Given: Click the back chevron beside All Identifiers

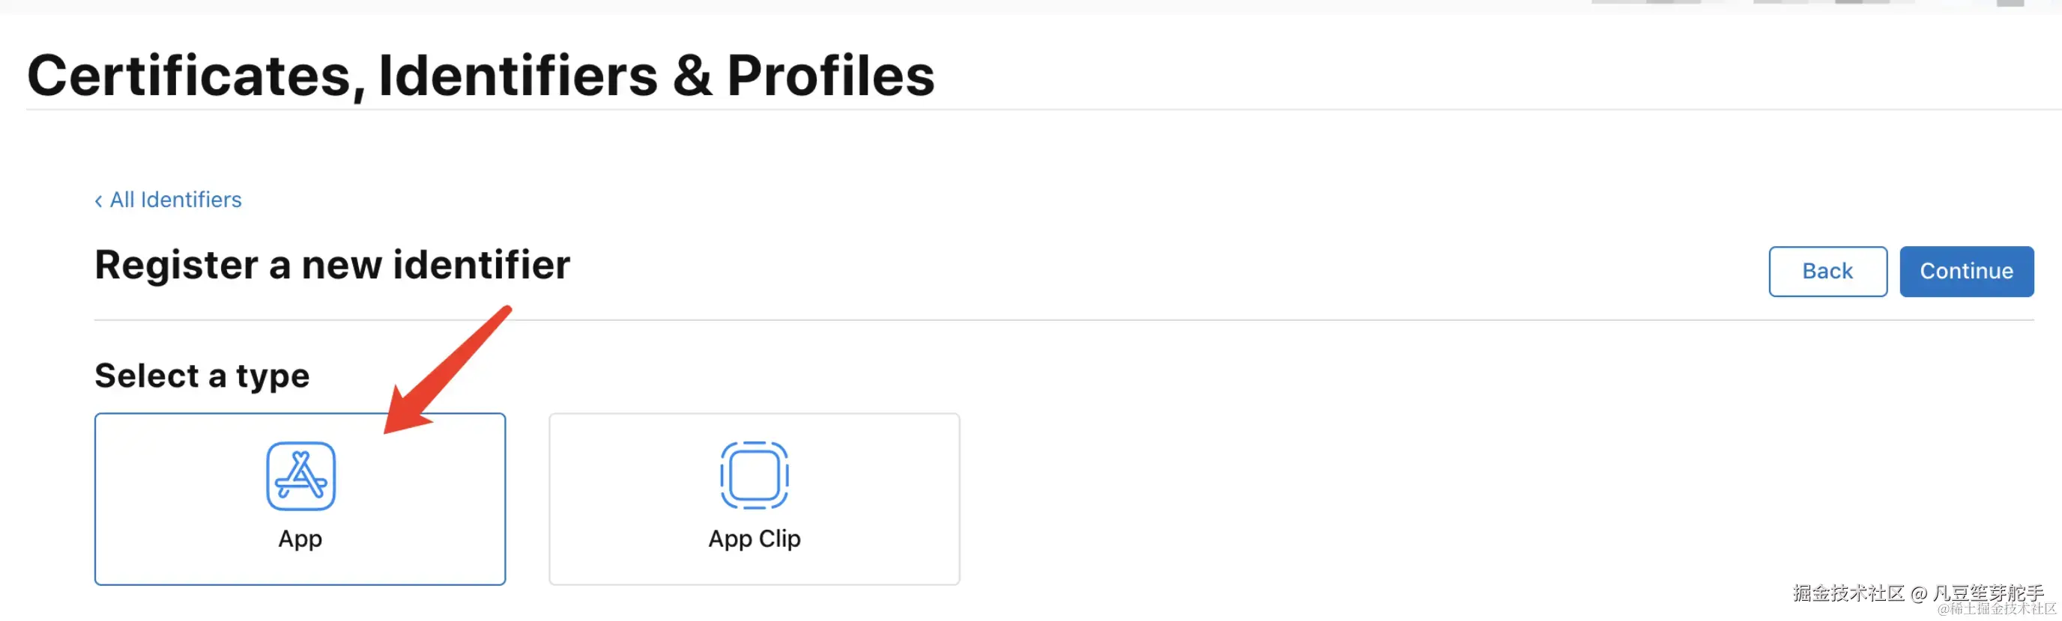Looking at the screenshot, I should click(98, 201).
